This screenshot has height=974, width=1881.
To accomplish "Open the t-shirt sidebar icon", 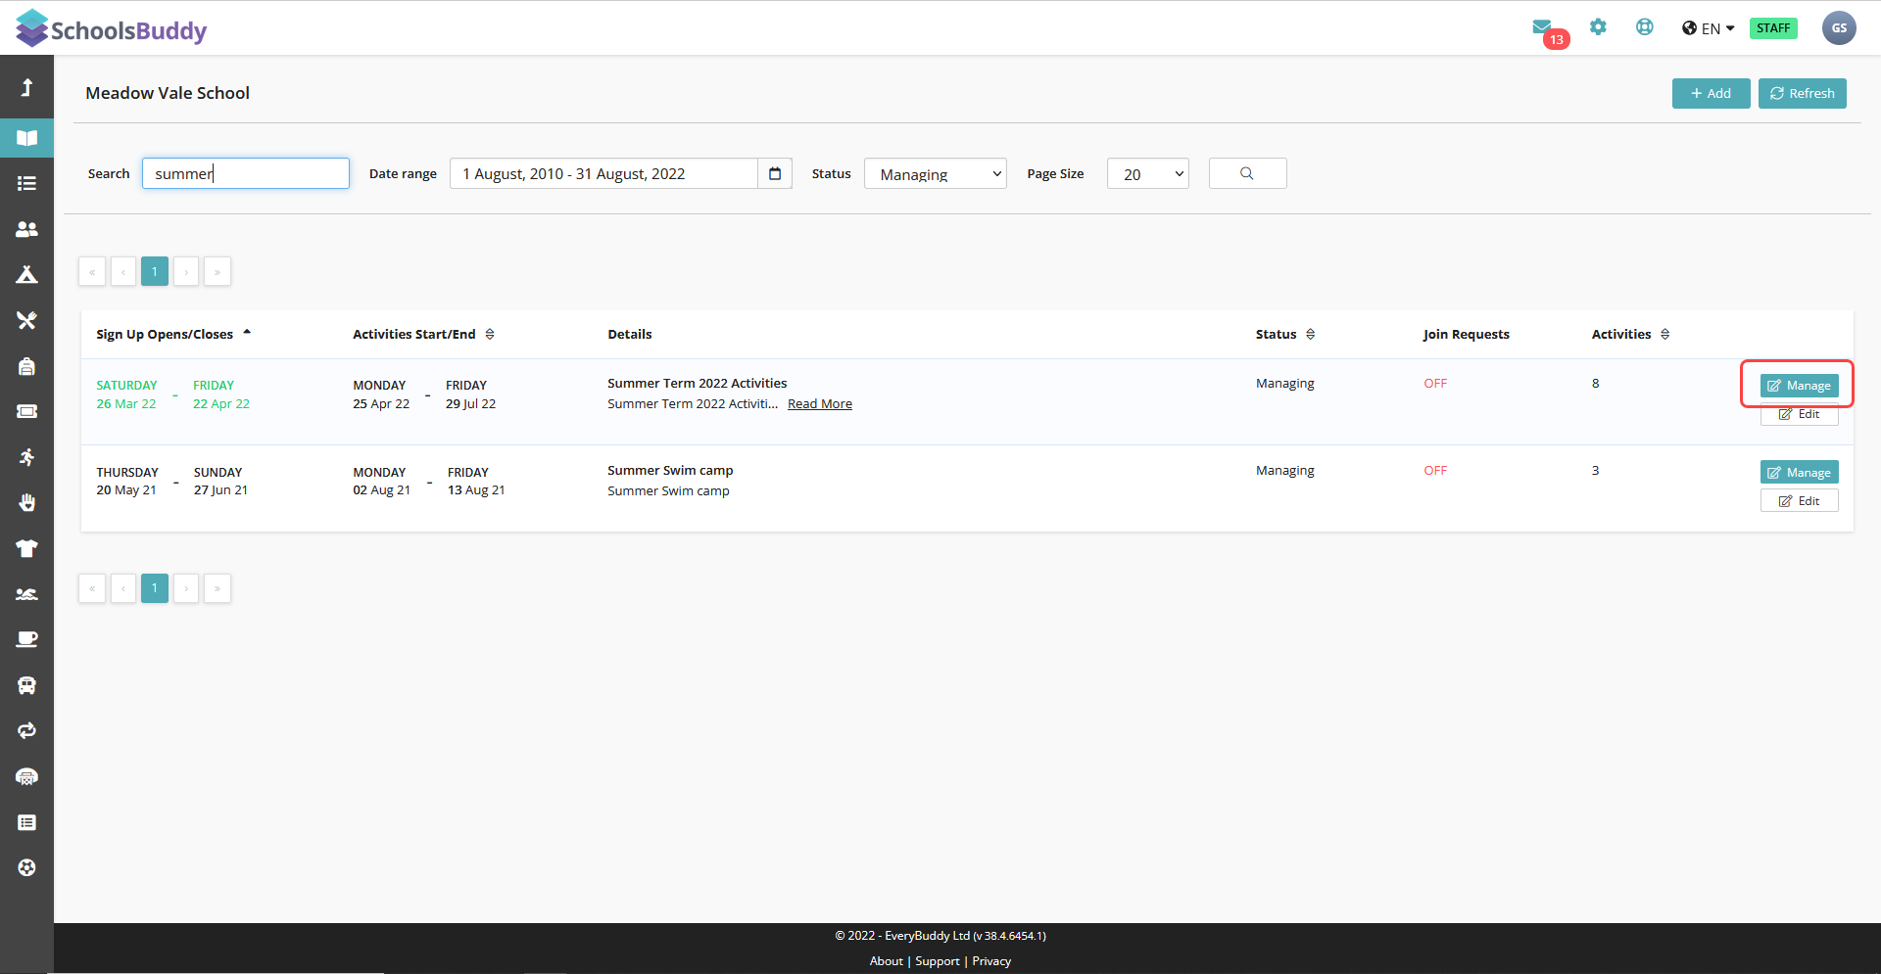I will click(x=26, y=548).
